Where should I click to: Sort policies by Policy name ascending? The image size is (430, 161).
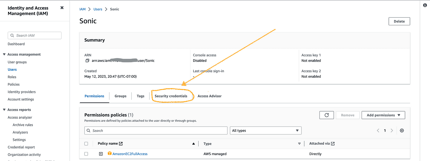193,144
